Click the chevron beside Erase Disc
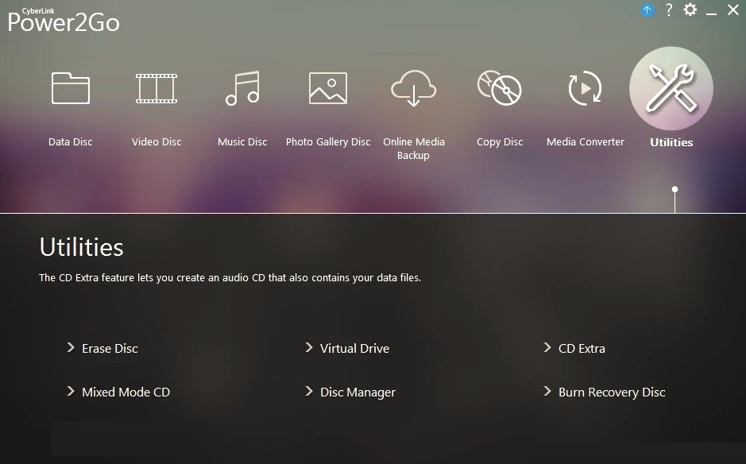 (71, 347)
